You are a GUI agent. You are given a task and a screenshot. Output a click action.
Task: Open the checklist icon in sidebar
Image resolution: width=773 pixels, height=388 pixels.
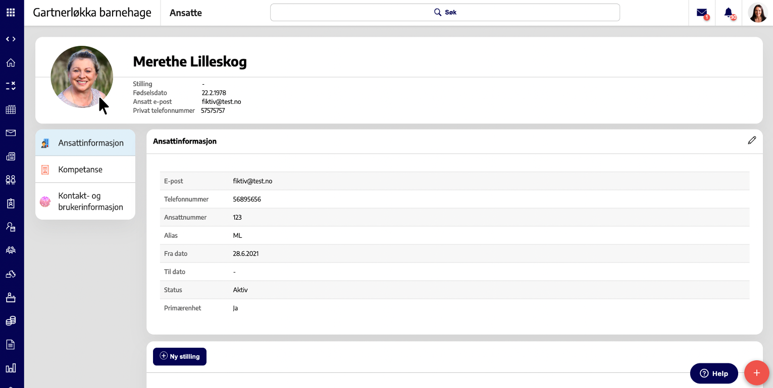click(x=11, y=86)
